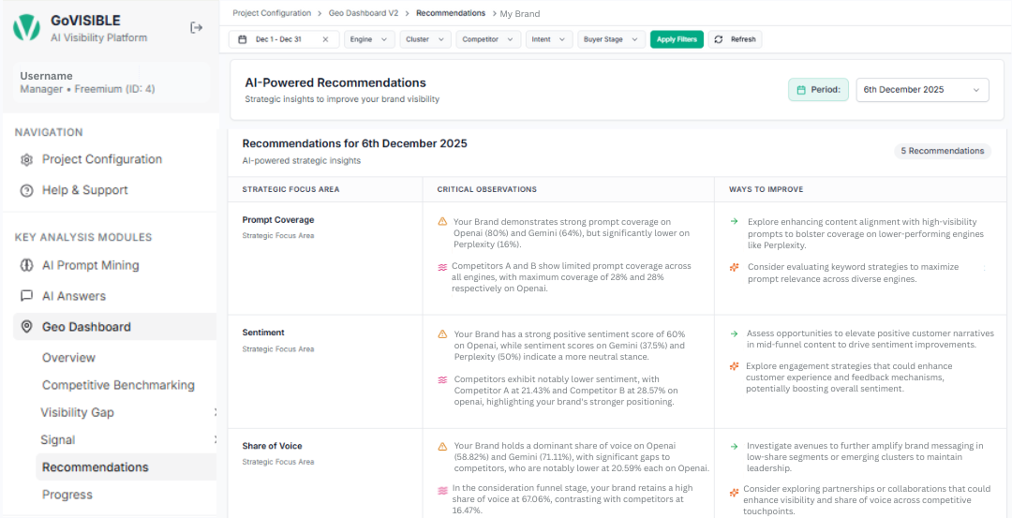Click the Refresh button

[736, 39]
